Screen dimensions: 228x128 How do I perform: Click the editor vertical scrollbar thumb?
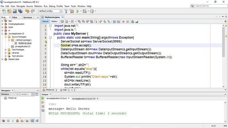[223, 42]
